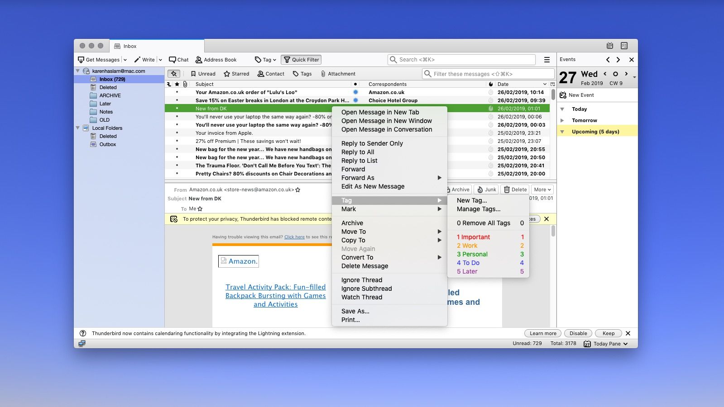Click the Lightning help question icon
The image size is (724, 407).
point(83,333)
